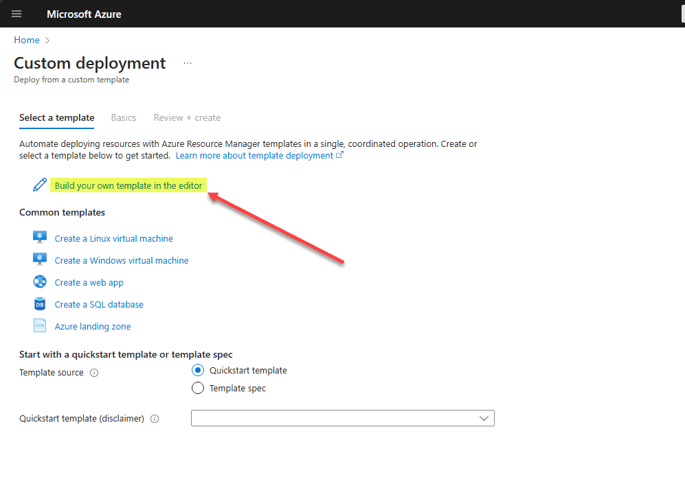Click the Azure landing zone JSON icon
The height and width of the screenshot is (484, 685).
[x=40, y=325]
